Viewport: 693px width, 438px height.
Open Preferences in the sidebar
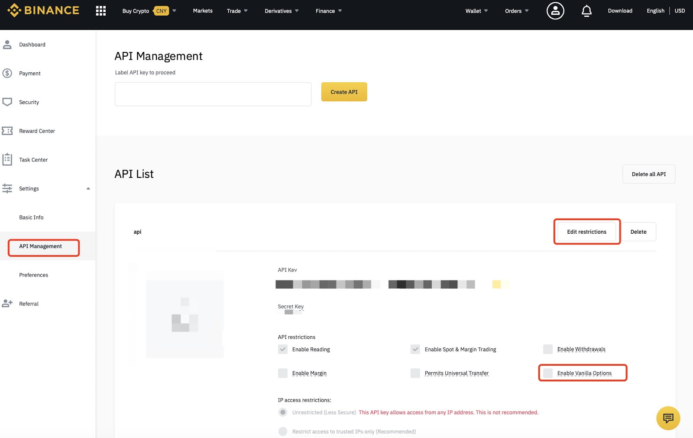33,275
